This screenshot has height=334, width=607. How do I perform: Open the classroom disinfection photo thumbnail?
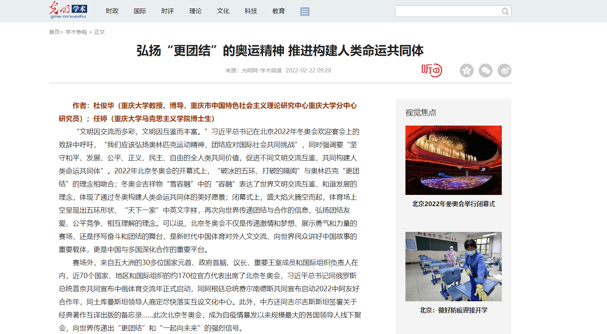click(x=453, y=266)
